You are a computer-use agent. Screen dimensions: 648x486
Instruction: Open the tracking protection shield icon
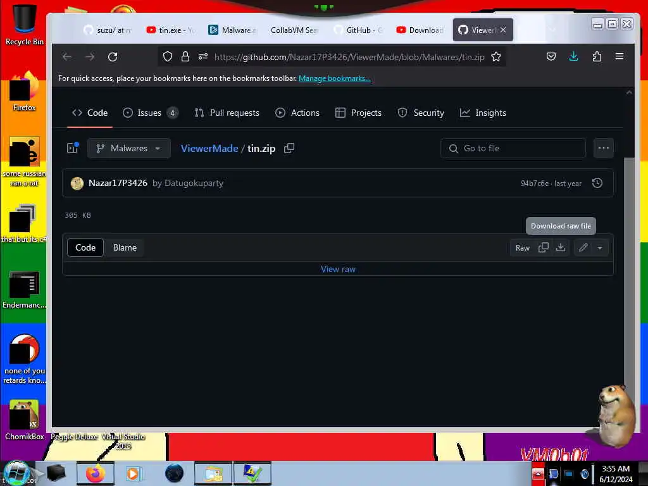tap(167, 56)
